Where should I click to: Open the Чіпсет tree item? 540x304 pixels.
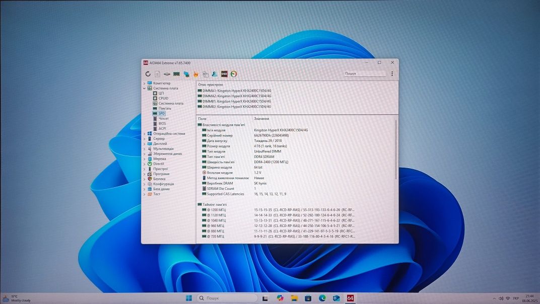click(161, 118)
